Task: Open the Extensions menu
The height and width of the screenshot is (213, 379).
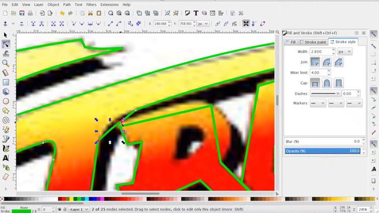Action: 110,5
